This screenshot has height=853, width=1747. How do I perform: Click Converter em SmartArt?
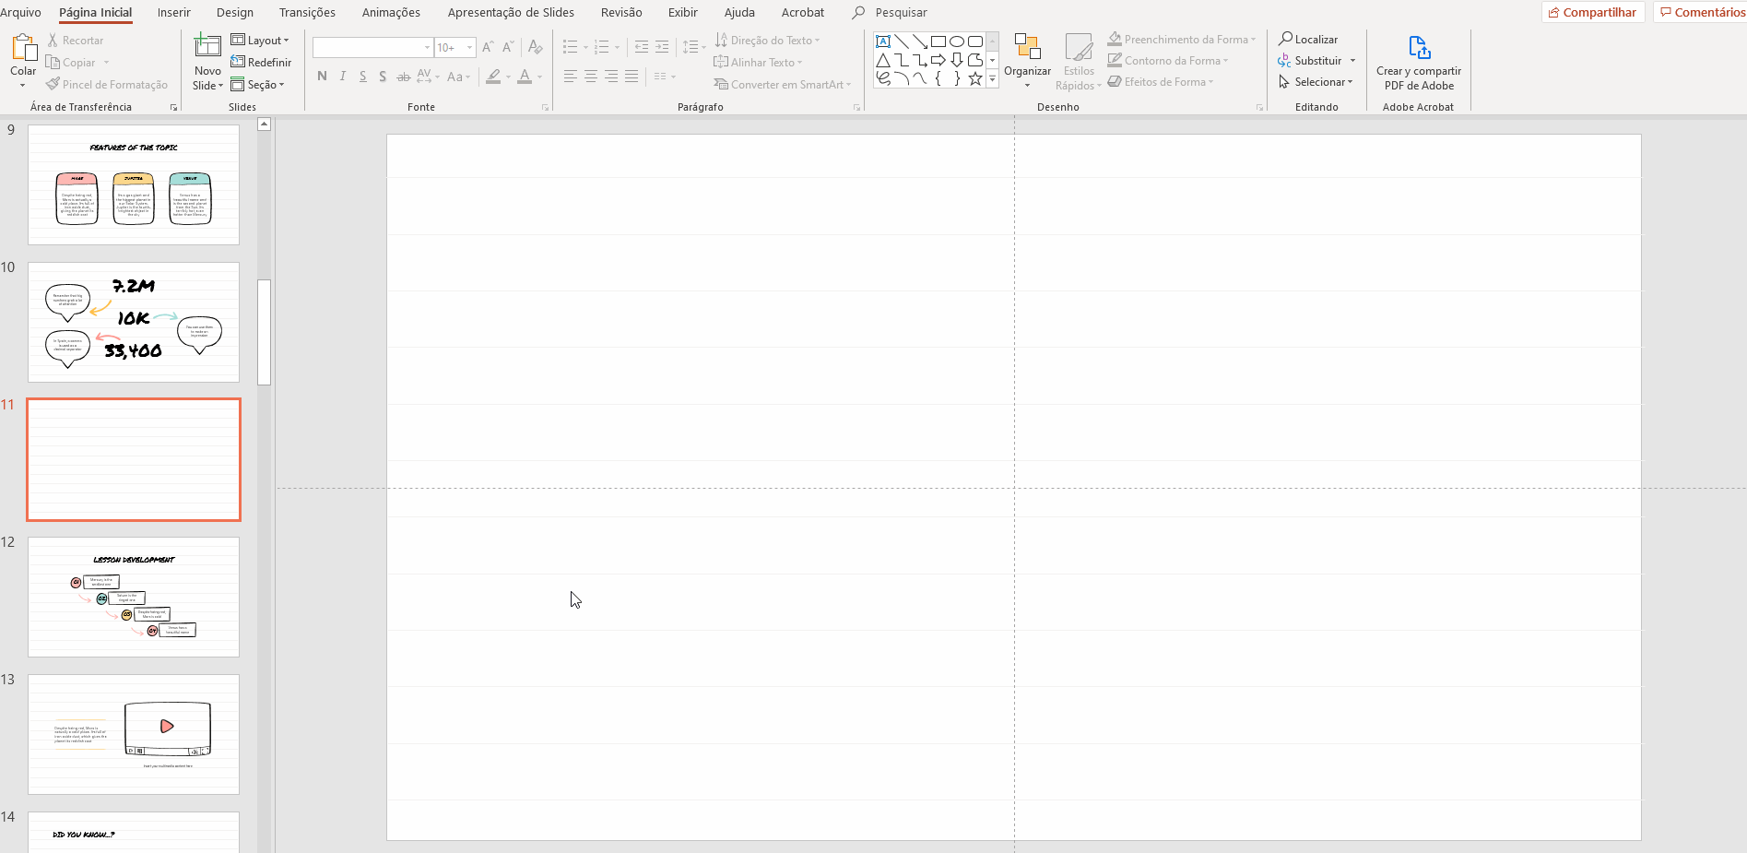(x=782, y=84)
